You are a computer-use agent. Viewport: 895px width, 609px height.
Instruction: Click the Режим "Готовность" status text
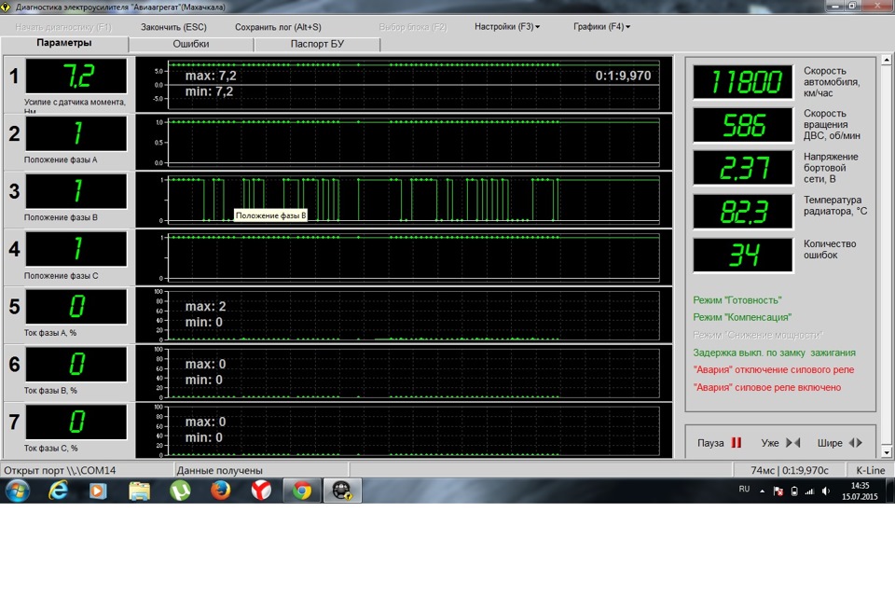click(737, 300)
